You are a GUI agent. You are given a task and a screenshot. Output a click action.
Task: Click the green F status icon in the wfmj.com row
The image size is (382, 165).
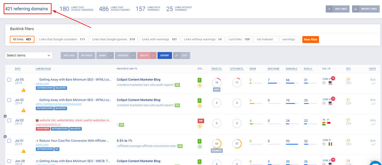[x=200, y=80]
